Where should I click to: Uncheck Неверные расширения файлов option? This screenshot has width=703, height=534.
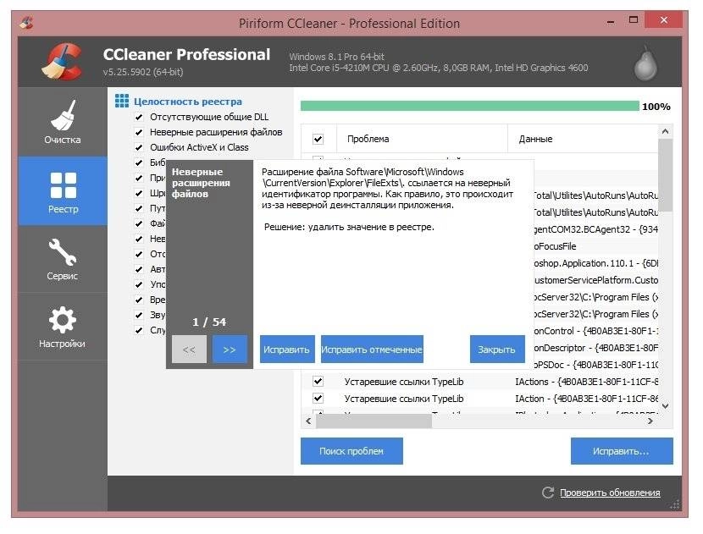[139, 133]
